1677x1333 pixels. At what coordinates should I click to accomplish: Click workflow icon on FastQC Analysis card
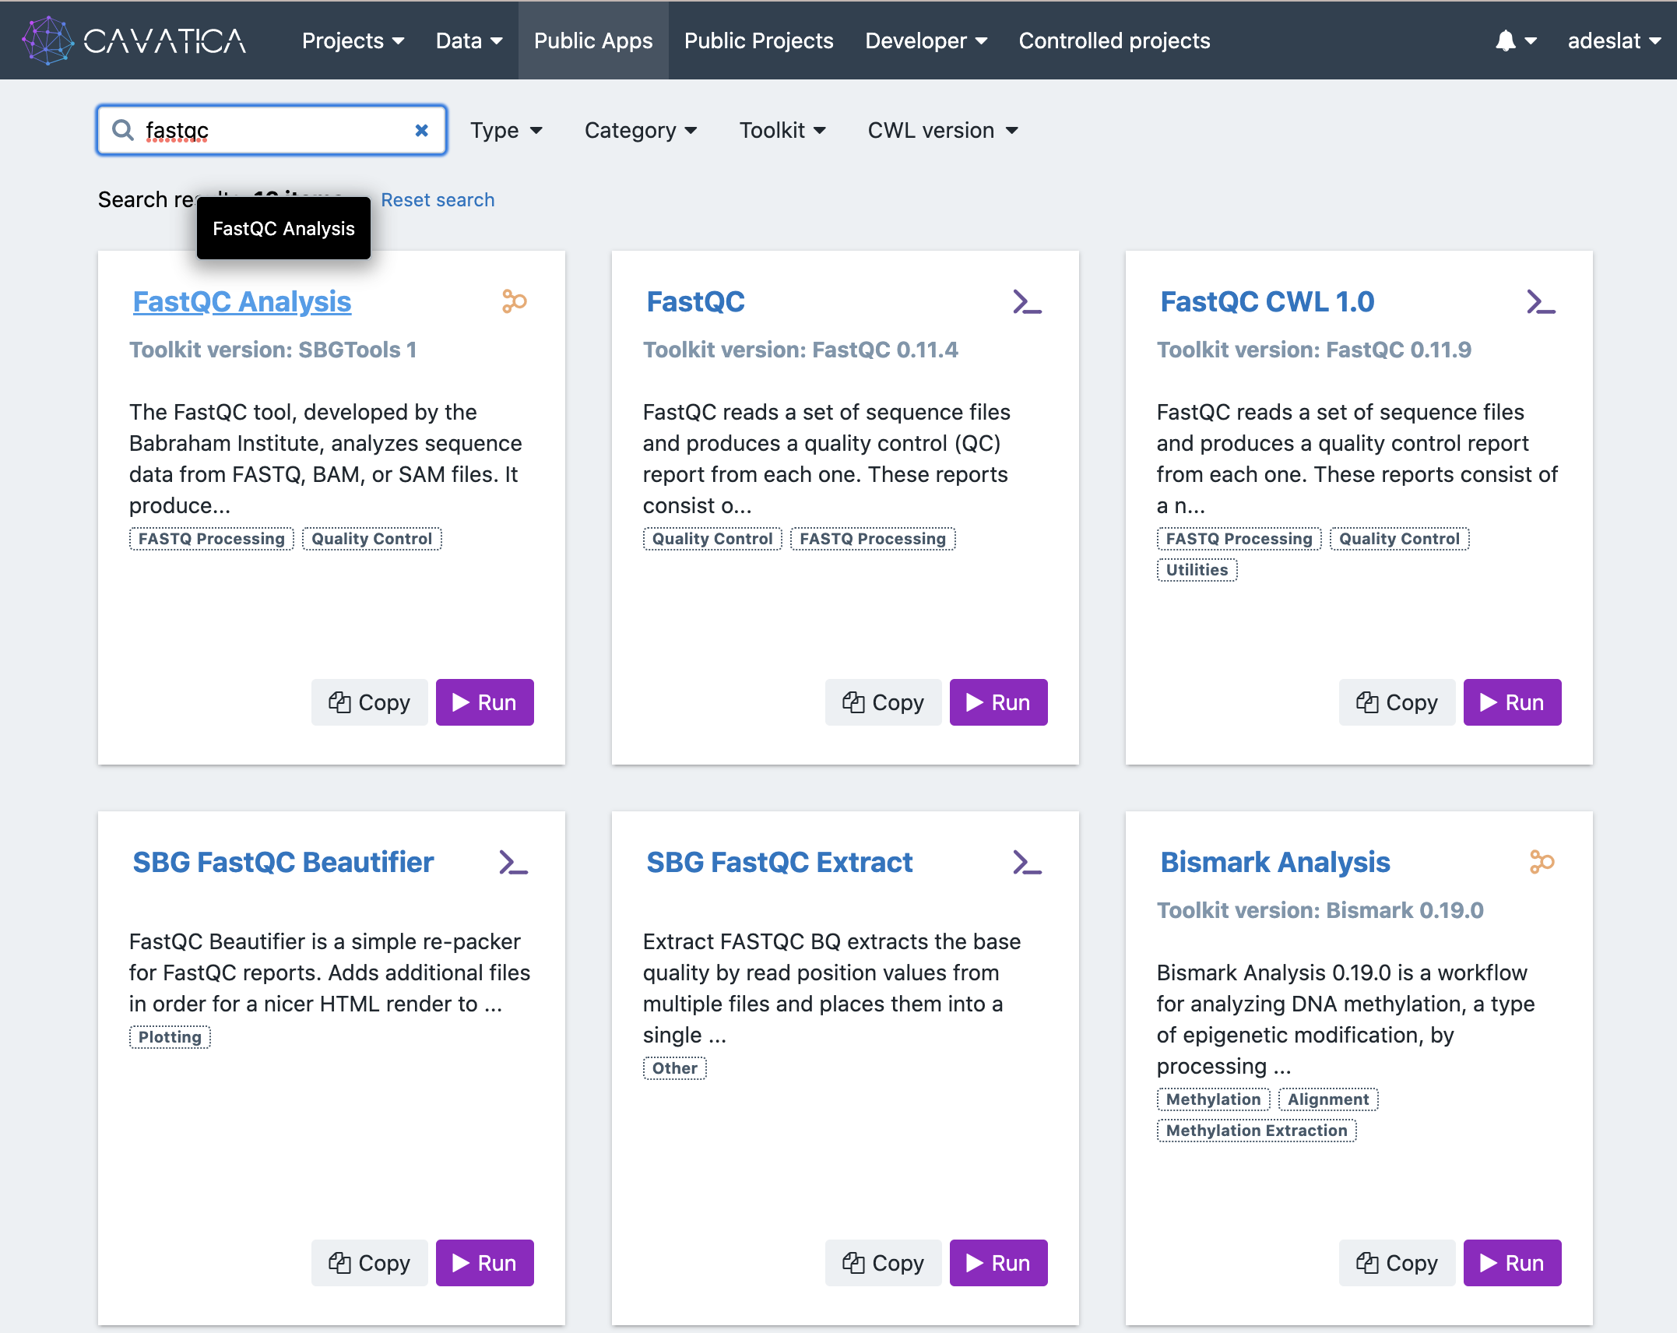(x=514, y=301)
